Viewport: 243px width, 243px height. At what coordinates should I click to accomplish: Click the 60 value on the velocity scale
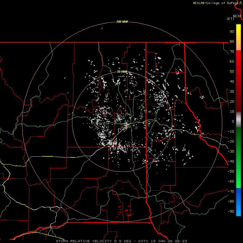coord(232,61)
